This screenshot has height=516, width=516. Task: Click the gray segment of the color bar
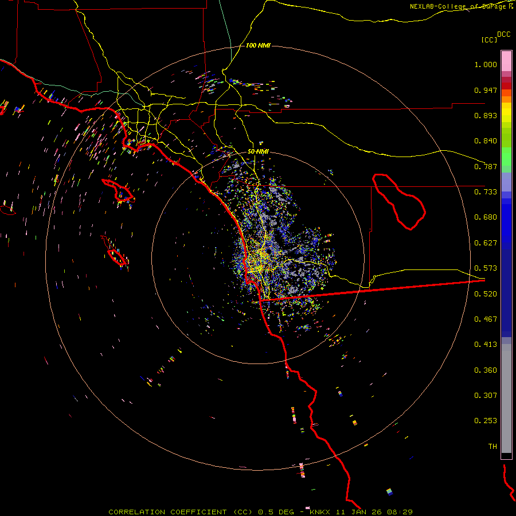506,398
